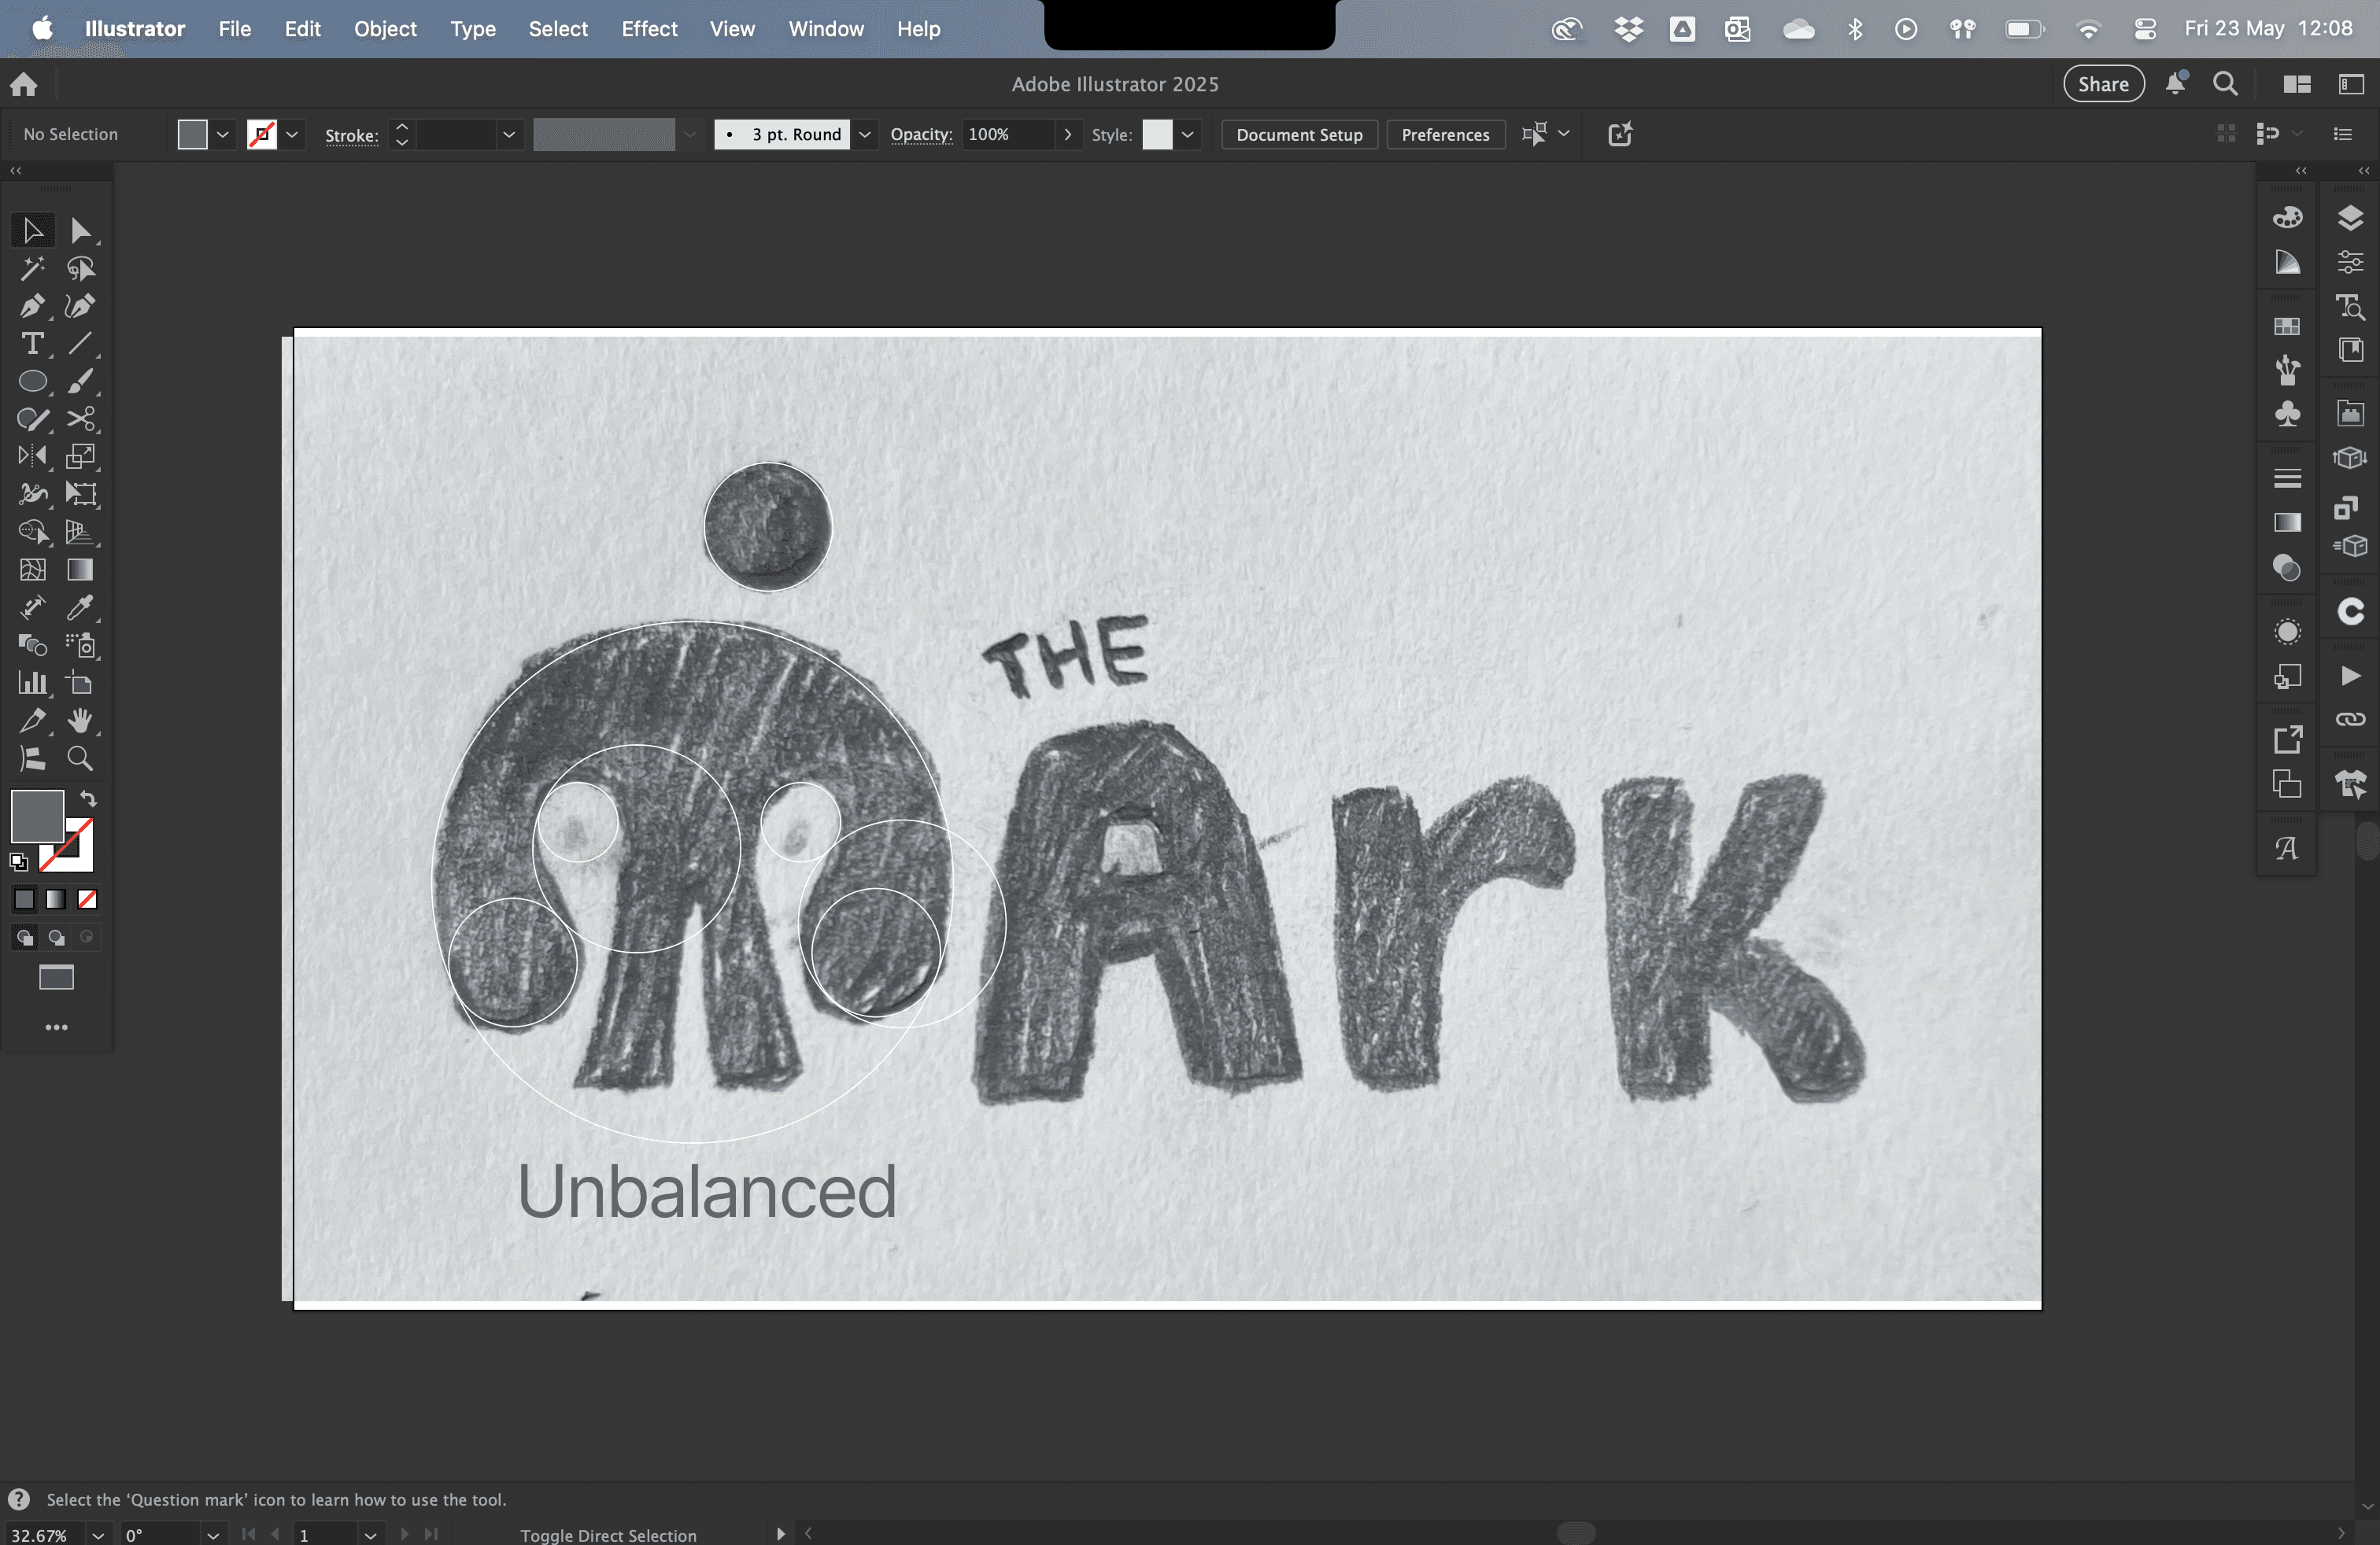Expand the 3 pt. Round brush dropdown
Image resolution: width=2380 pixels, height=1545 pixels.
tap(865, 135)
